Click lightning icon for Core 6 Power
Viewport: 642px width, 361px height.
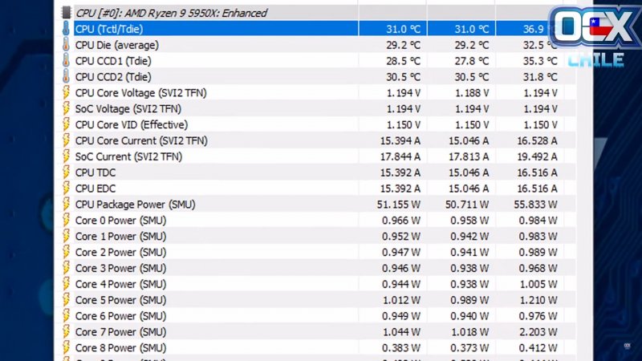66,316
